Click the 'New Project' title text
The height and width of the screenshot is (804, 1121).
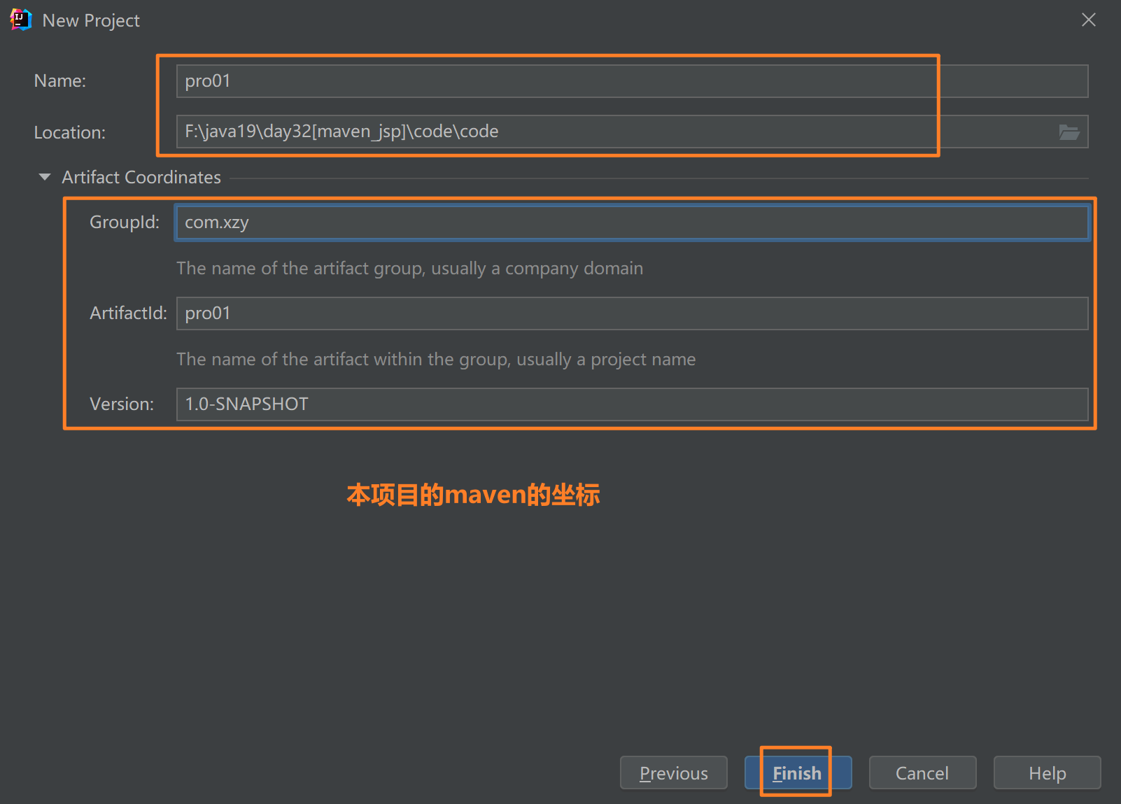pos(91,20)
